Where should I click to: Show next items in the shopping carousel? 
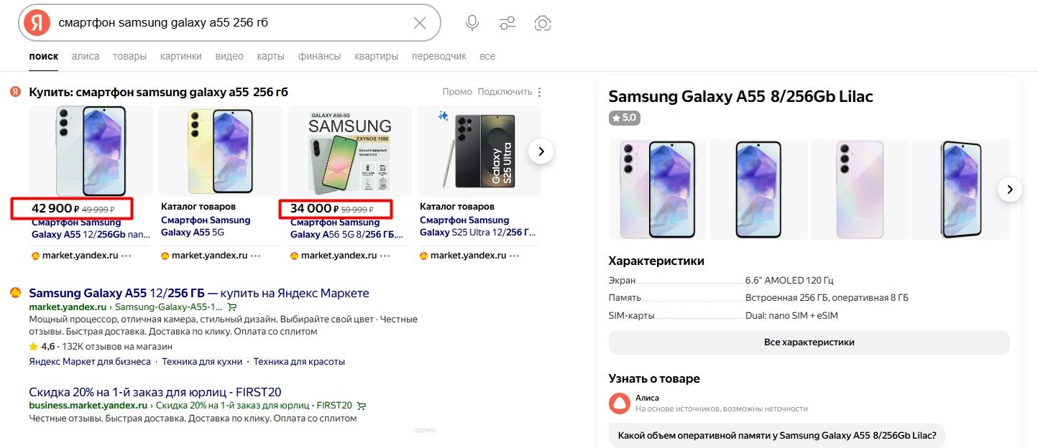(x=541, y=151)
